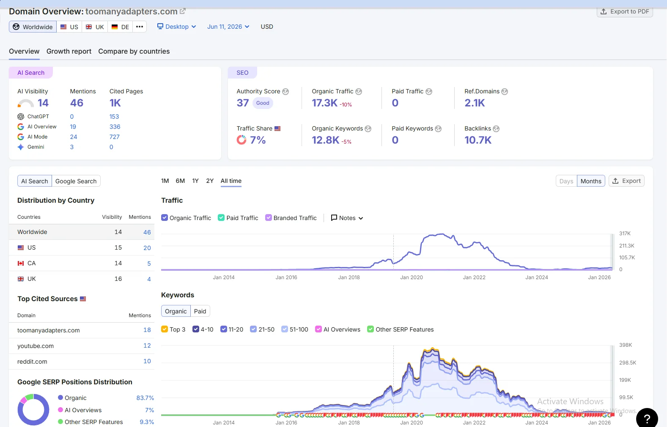Toggle the Top 3 keywords checkbox
Screen dimensions: 667x427
[165, 329]
